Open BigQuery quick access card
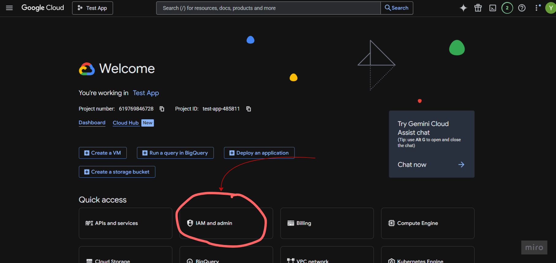The width and height of the screenshot is (556, 263). [x=226, y=255]
